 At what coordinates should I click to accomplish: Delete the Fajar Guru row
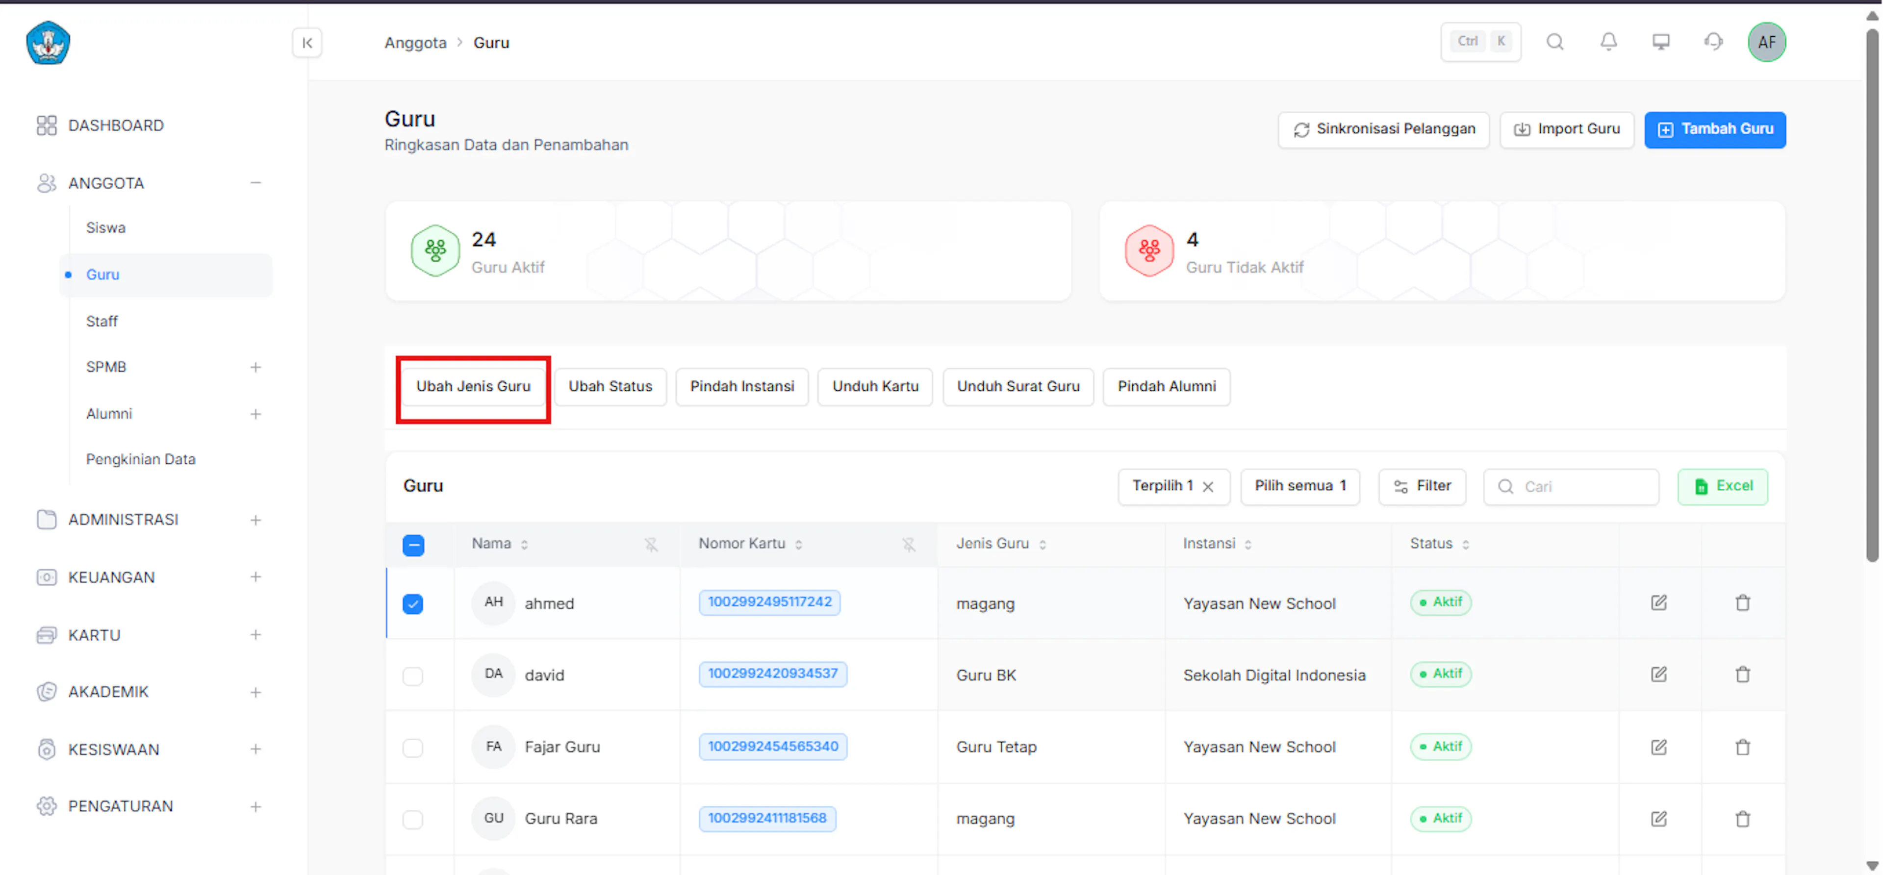1743,747
